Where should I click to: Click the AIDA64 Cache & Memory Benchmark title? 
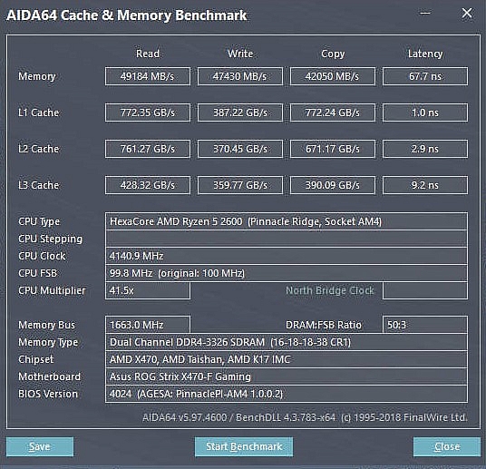pos(126,15)
